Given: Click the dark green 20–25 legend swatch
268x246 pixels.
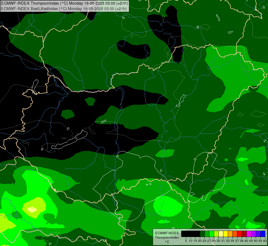Looking at the screenshot, I should pyautogui.click(x=202, y=234).
